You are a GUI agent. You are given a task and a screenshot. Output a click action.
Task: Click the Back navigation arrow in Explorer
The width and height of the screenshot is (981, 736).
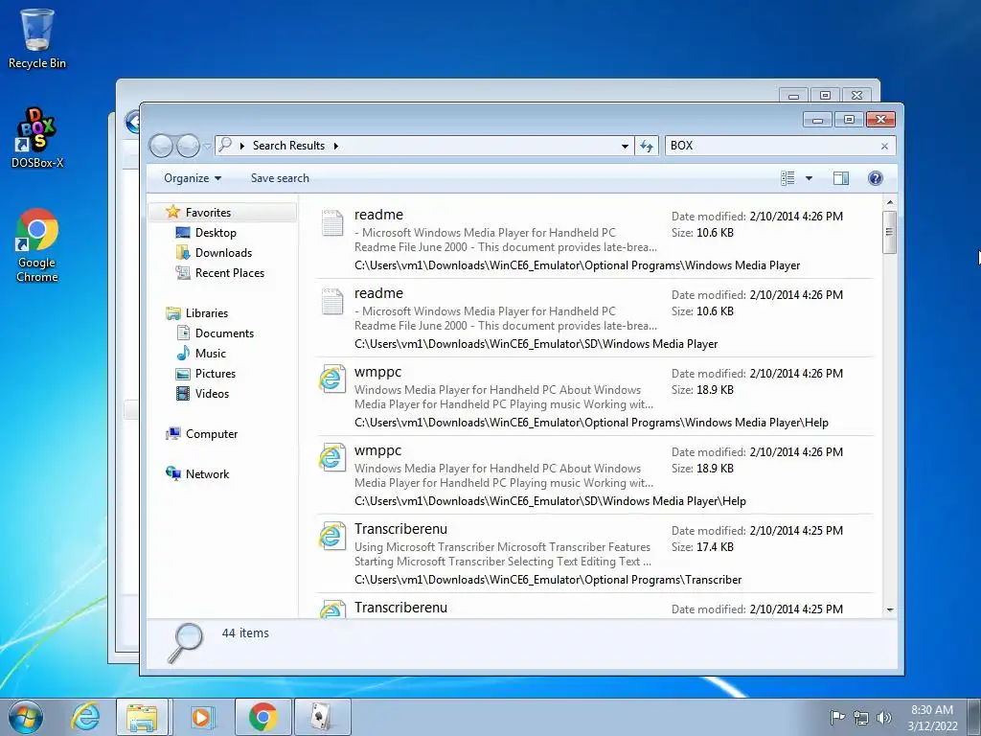(x=161, y=146)
